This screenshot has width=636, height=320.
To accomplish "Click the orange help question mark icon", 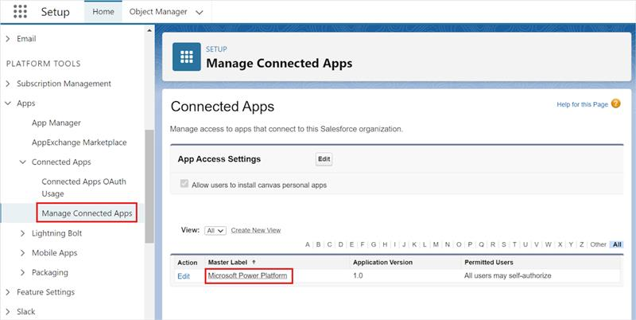I will (x=615, y=103).
